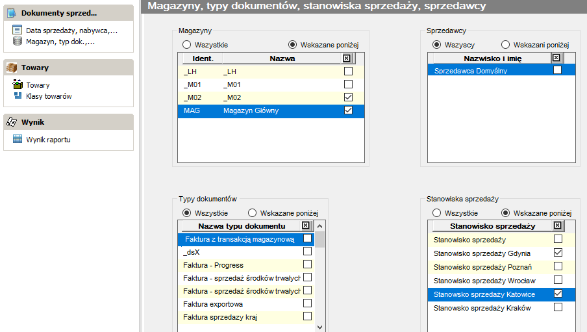Uncheck the _M02 warehouse checkbox
The width and height of the screenshot is (587, 332).
(348, 97)
